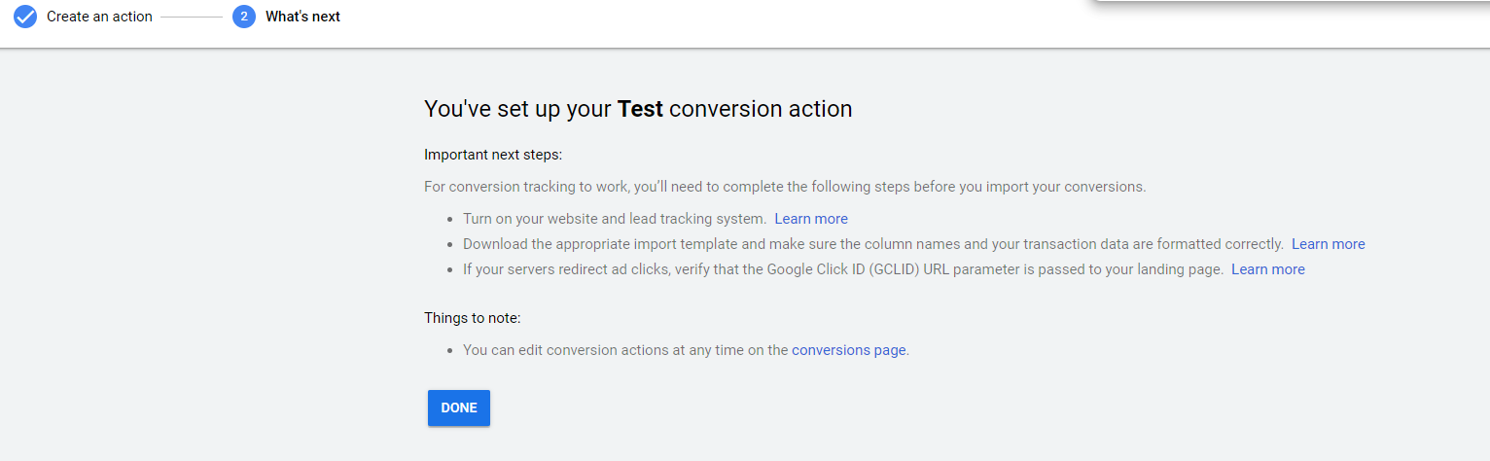Click the 'Turn on your website' bullet text
The height and width of the screenshot is (461, 1490).
click(615, 219)
